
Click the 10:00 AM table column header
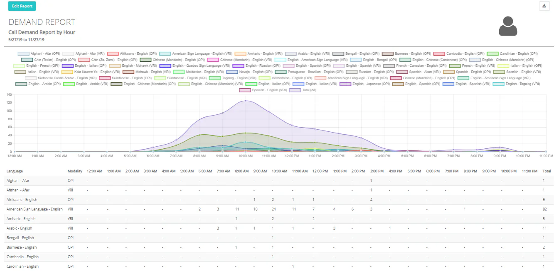click(x=279, y=171)
